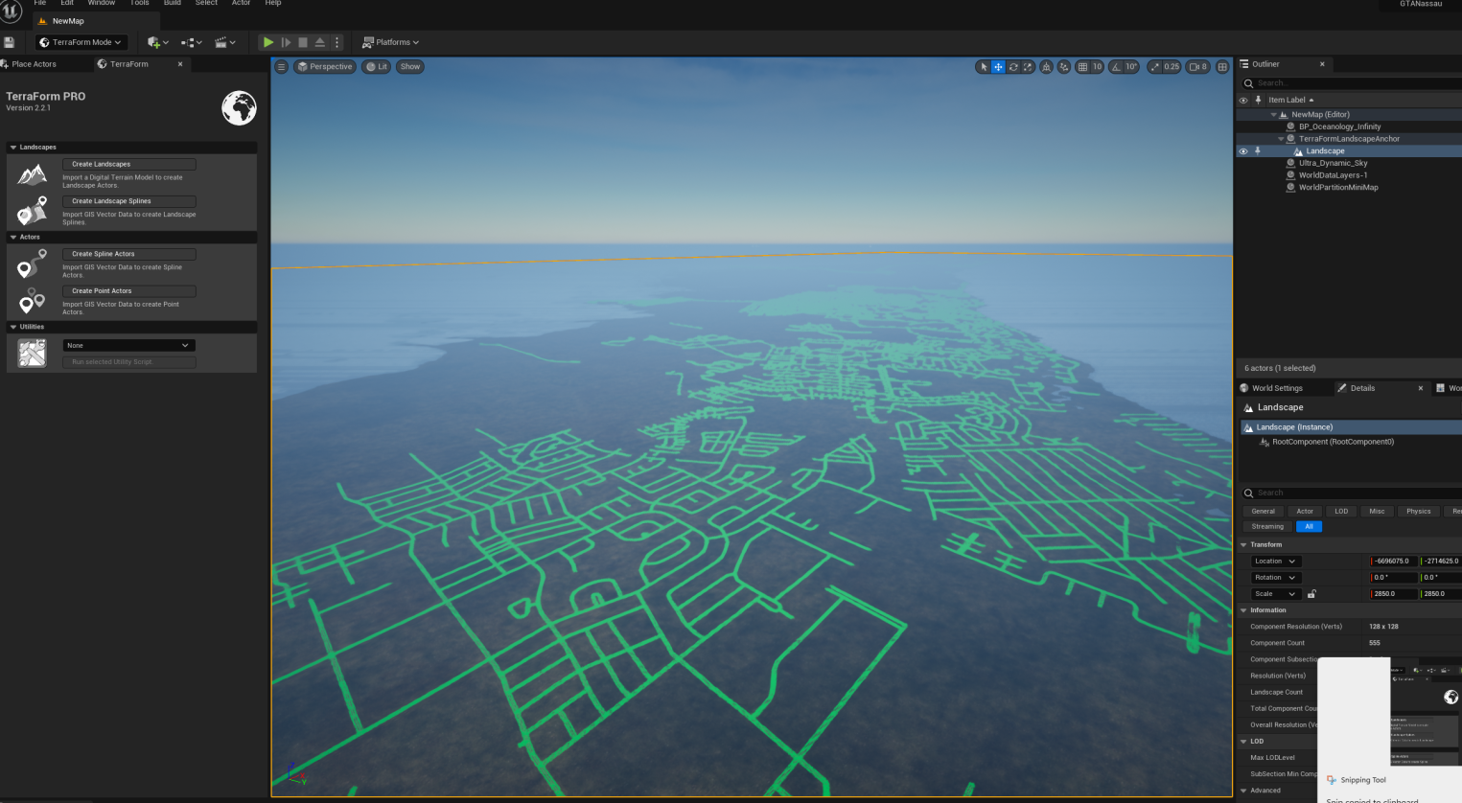Click the Save level floppy disk icon
This screenshot has height=803, width=1462.
9,42
